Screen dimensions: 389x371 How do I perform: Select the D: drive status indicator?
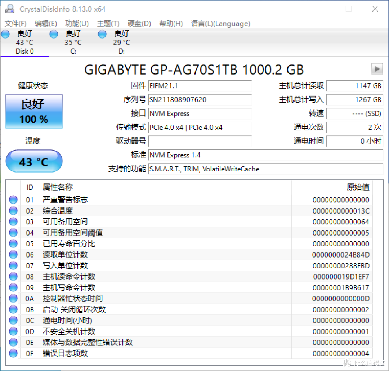[x=102, y=34]
